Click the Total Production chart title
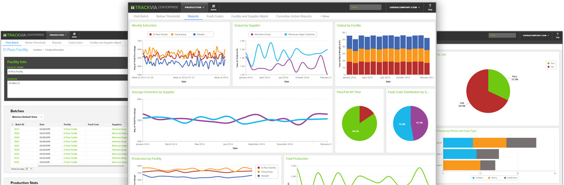The width and height of the screenshot is (564, 185). pyautogui.click(x=297, y=158)
